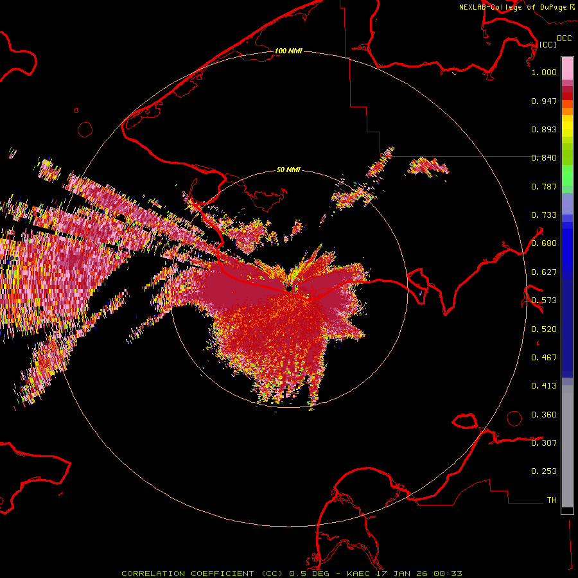Click the Correlation Coefficient KAEC caption text
The image size is (578, 578).
tap(292, 574)
